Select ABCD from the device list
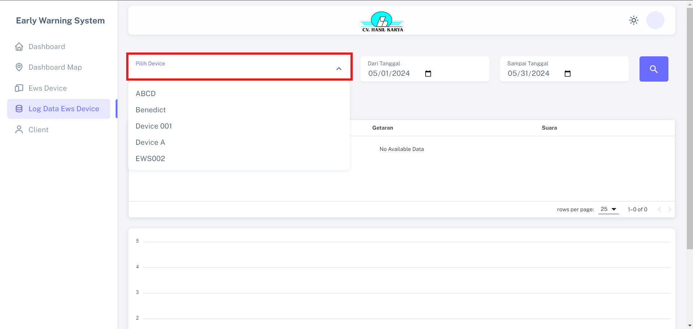Screen dimensions: 693x329 [x=146, y=94]
